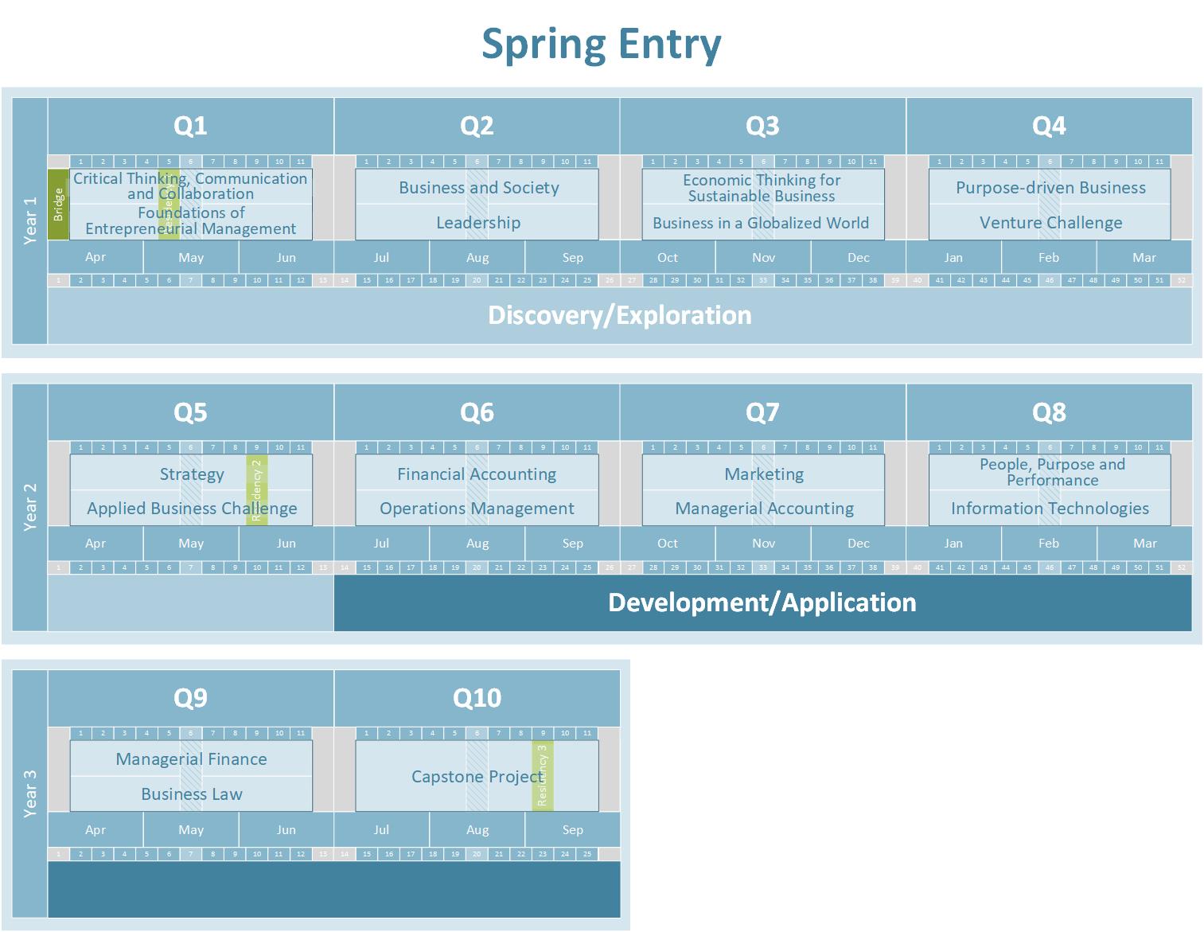Open the 'Leadership' course block
Screen dimensions: 1204x932
(x=477, y=222)
